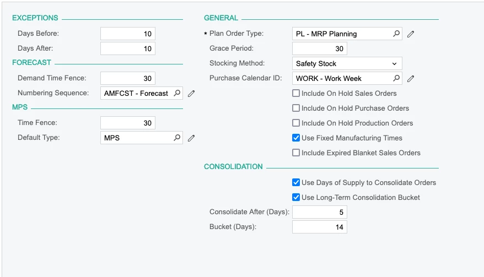The height and width of the screenshot is (277, 484).
Task: Open the Plan Order Type lookup magnifier
Action: tap(396, 34)
